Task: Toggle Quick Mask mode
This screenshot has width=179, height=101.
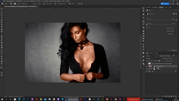Action: [2, 73]
